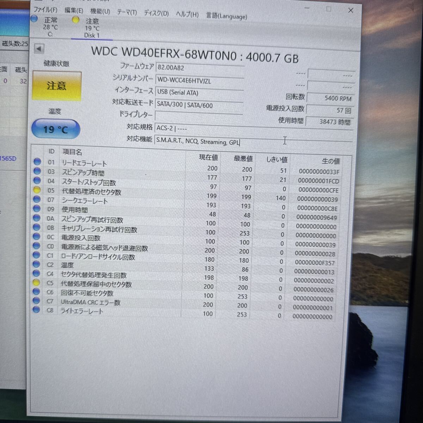Click the transfer mode field SATA/300 | SATA/600

pos(199,105)
